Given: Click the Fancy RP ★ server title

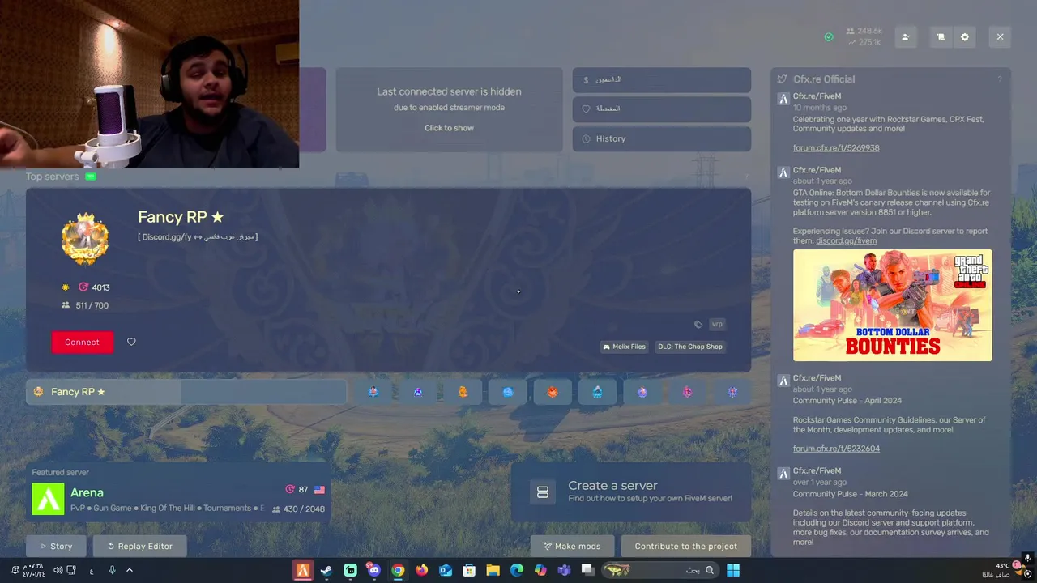Looking at the screenshot, I should [181, 217].
